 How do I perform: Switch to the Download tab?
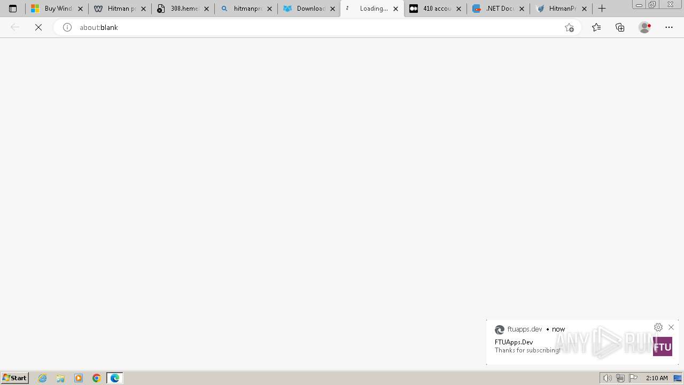pyautogui.click(x=309, y=9)
